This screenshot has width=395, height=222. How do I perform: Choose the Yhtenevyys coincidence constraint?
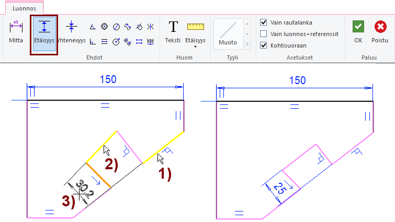pyautogui.click(x=71, y=32)
